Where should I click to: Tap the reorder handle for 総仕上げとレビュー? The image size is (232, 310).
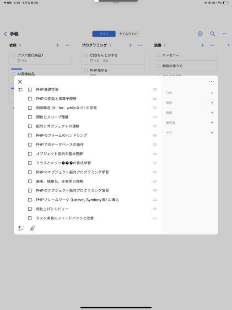click(x=155, y=209)
